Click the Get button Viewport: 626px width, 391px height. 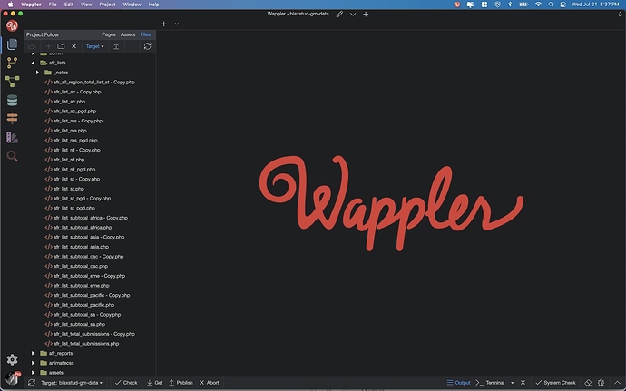[x=154, y=383]
